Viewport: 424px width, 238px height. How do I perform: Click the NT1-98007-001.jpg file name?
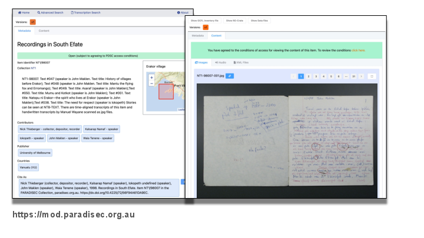click(210, 76)
